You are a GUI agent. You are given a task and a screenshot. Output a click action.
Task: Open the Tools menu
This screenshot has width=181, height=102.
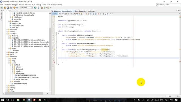48,5
